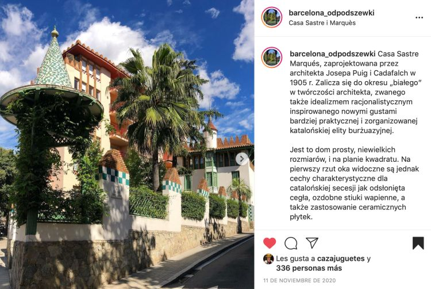The width and height of the screenshot is (431, 289).
Task: Open post permalink via 11 de noviembre date
Action: (299, 280)
